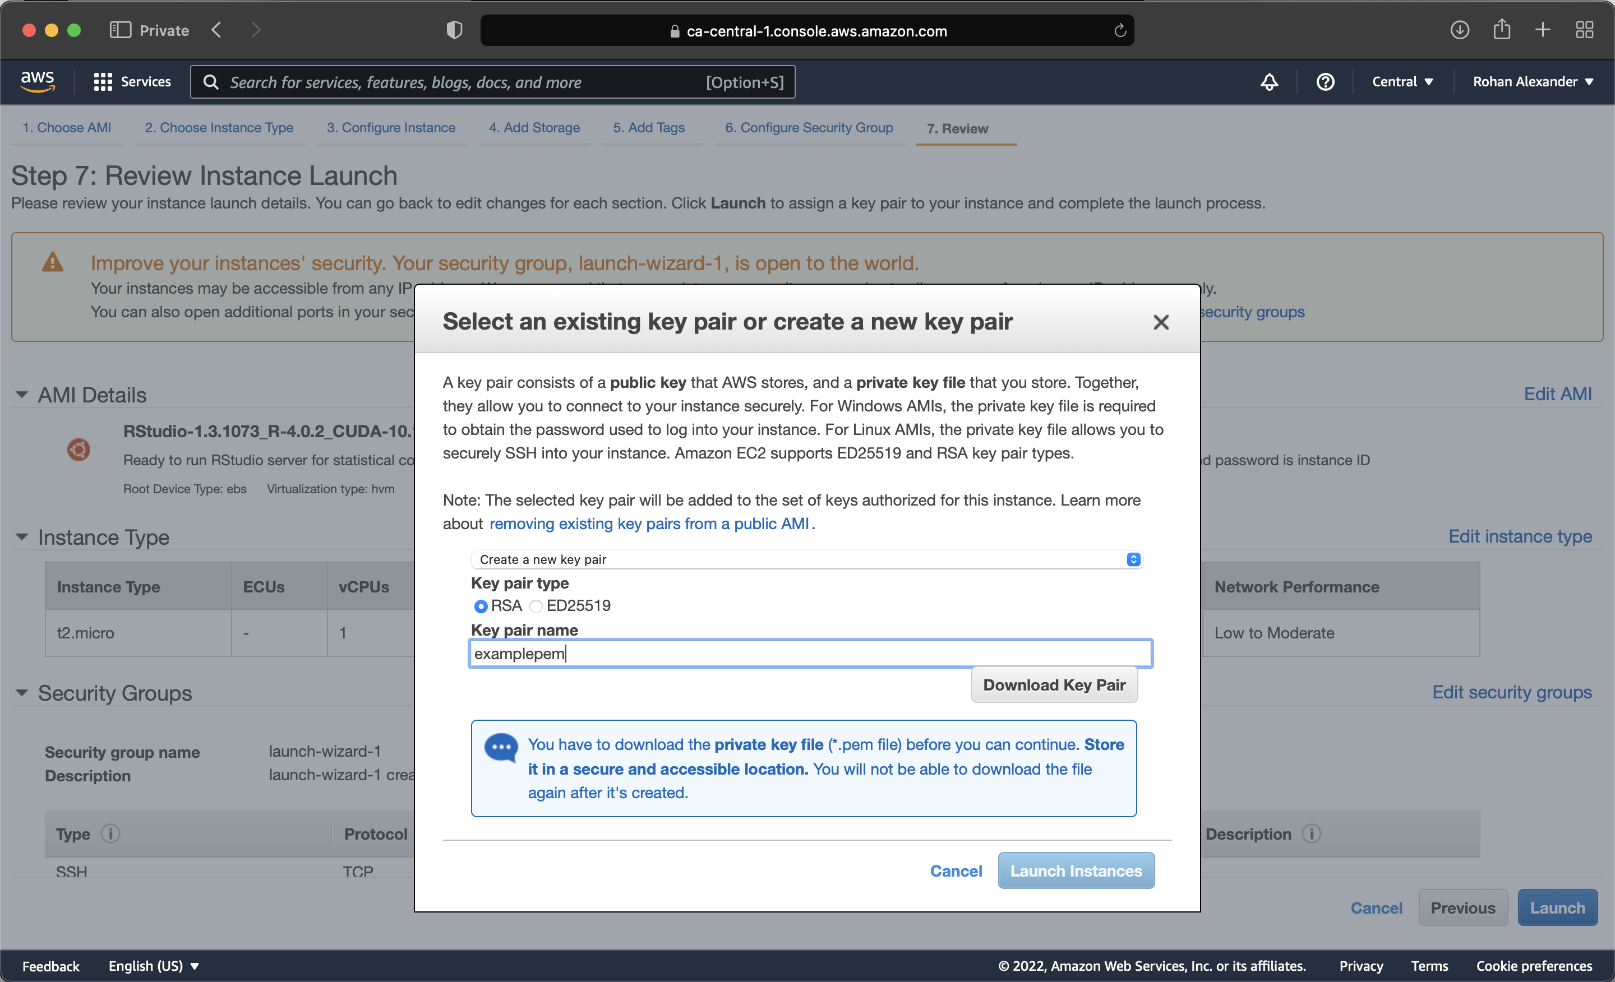
Task: Toggle the Safari sidebar icon
Action: coord(120,30)
